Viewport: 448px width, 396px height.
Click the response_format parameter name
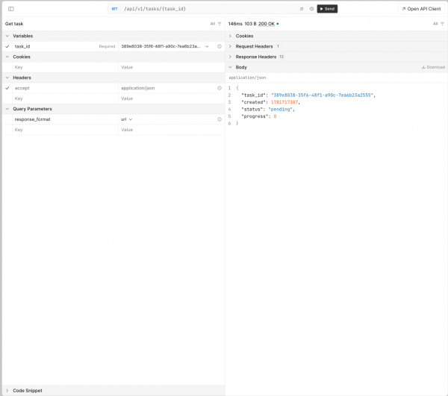tap(33, 119)
